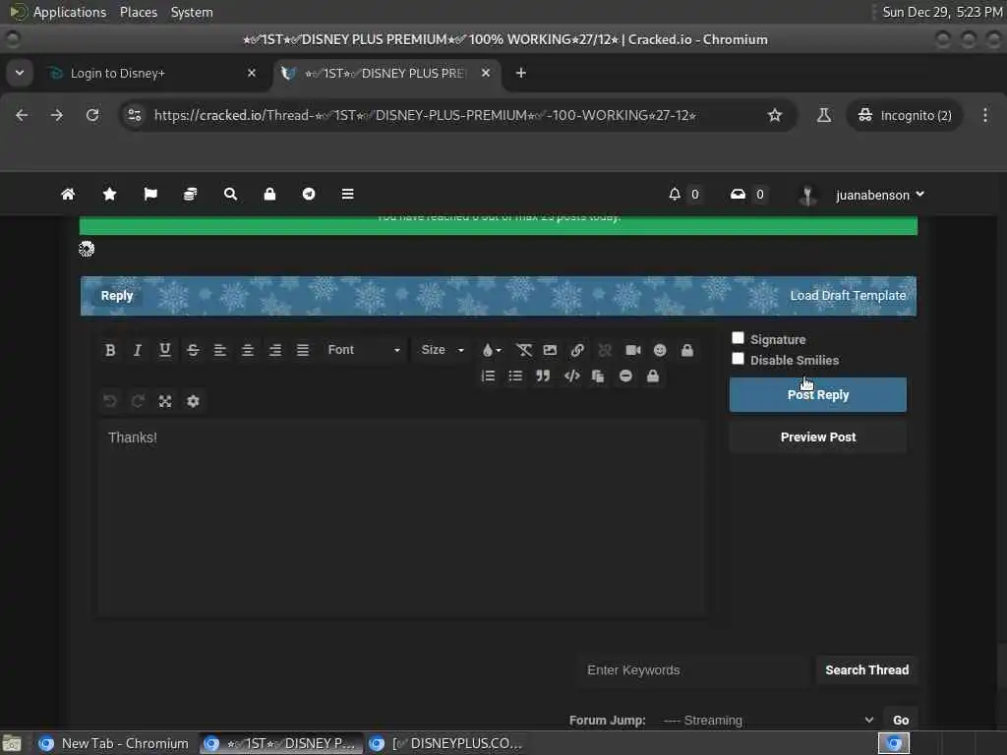
Task: Open the Font name dropdown
Action: pos(364,350)
